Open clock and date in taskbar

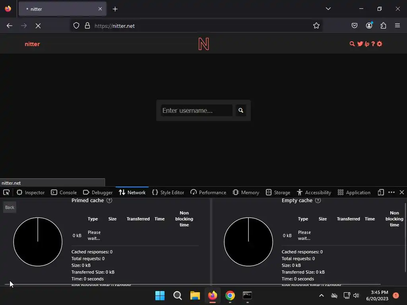[377, 295]
